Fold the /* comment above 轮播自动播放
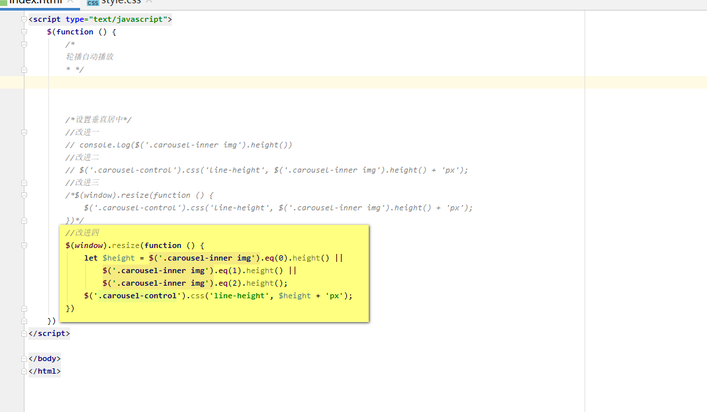 [x=24, y=44]
